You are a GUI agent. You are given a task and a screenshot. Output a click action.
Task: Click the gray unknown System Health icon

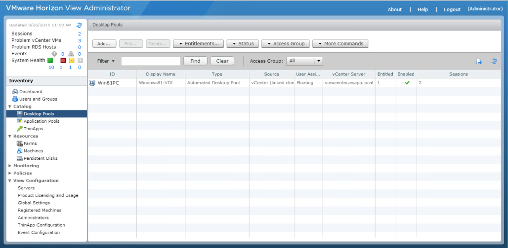pyautogui.click(x=80, y=61)
